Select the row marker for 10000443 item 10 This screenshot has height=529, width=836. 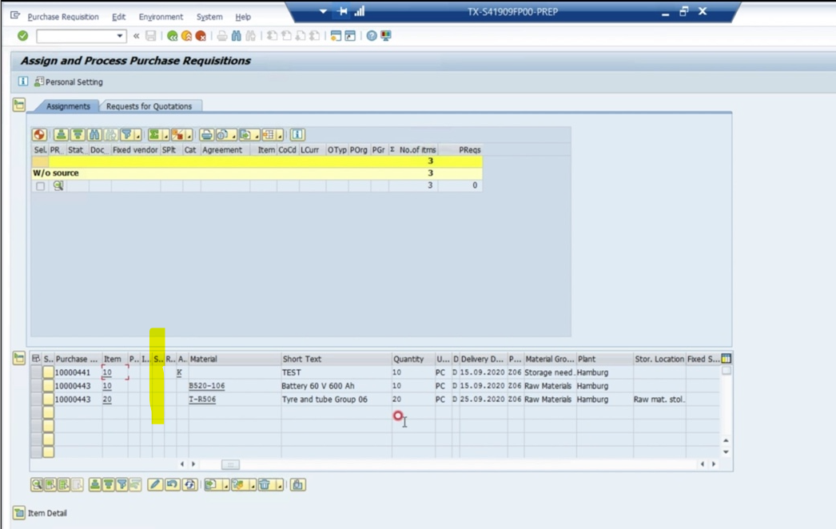tap(36, 385)
